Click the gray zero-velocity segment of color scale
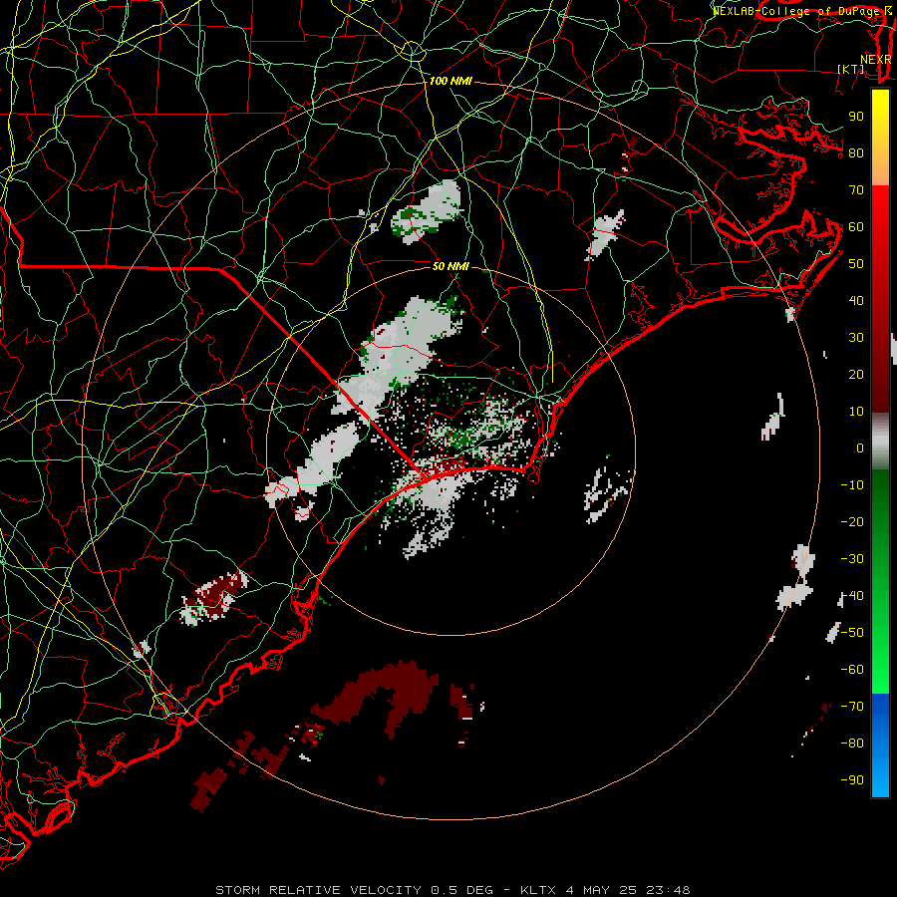This screenshot has height=897, width=897. (x=880, y=442)
